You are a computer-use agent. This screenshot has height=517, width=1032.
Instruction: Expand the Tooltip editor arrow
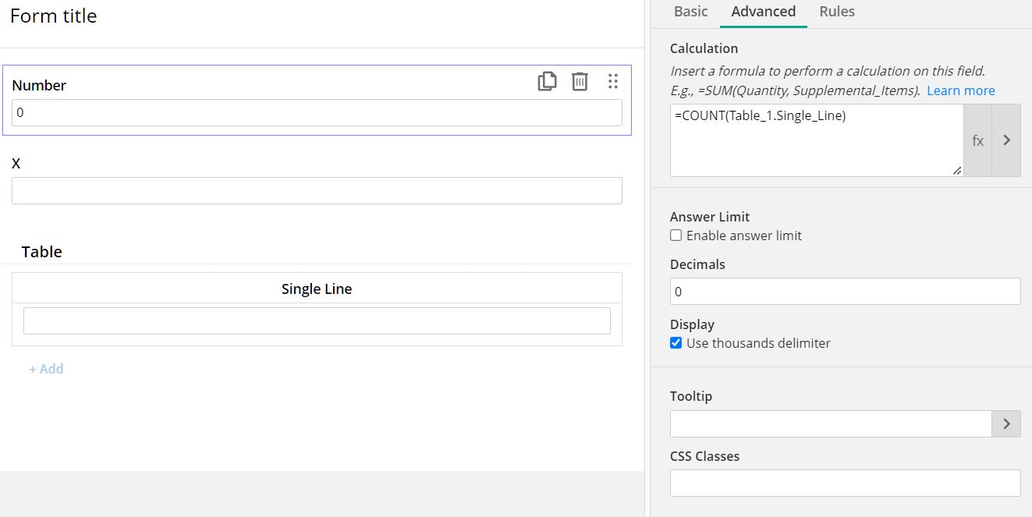coord(1006,423)
